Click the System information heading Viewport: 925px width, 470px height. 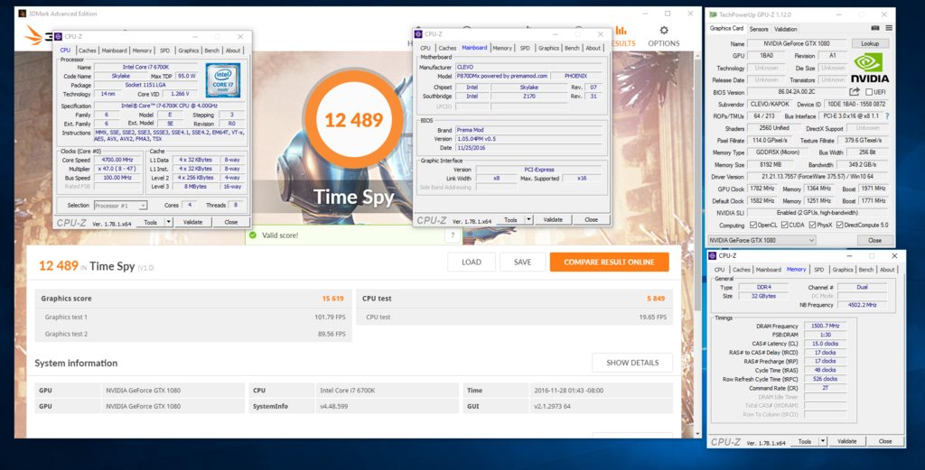pos(76,363)
